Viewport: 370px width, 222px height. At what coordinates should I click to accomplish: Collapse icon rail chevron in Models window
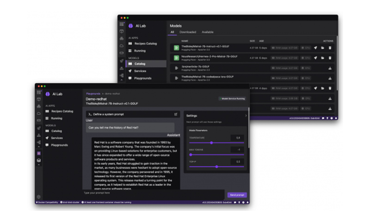(x=122, y=80)
